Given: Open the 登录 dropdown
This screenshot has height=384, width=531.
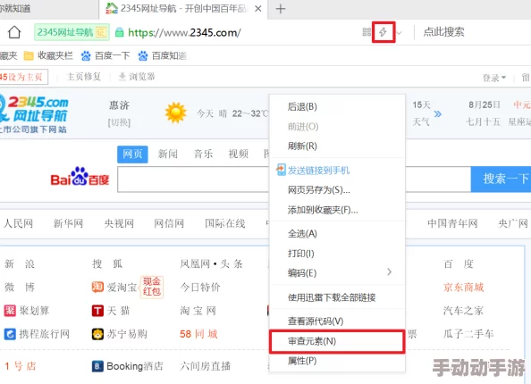Looking at the screenshot, I should [494, 79].
